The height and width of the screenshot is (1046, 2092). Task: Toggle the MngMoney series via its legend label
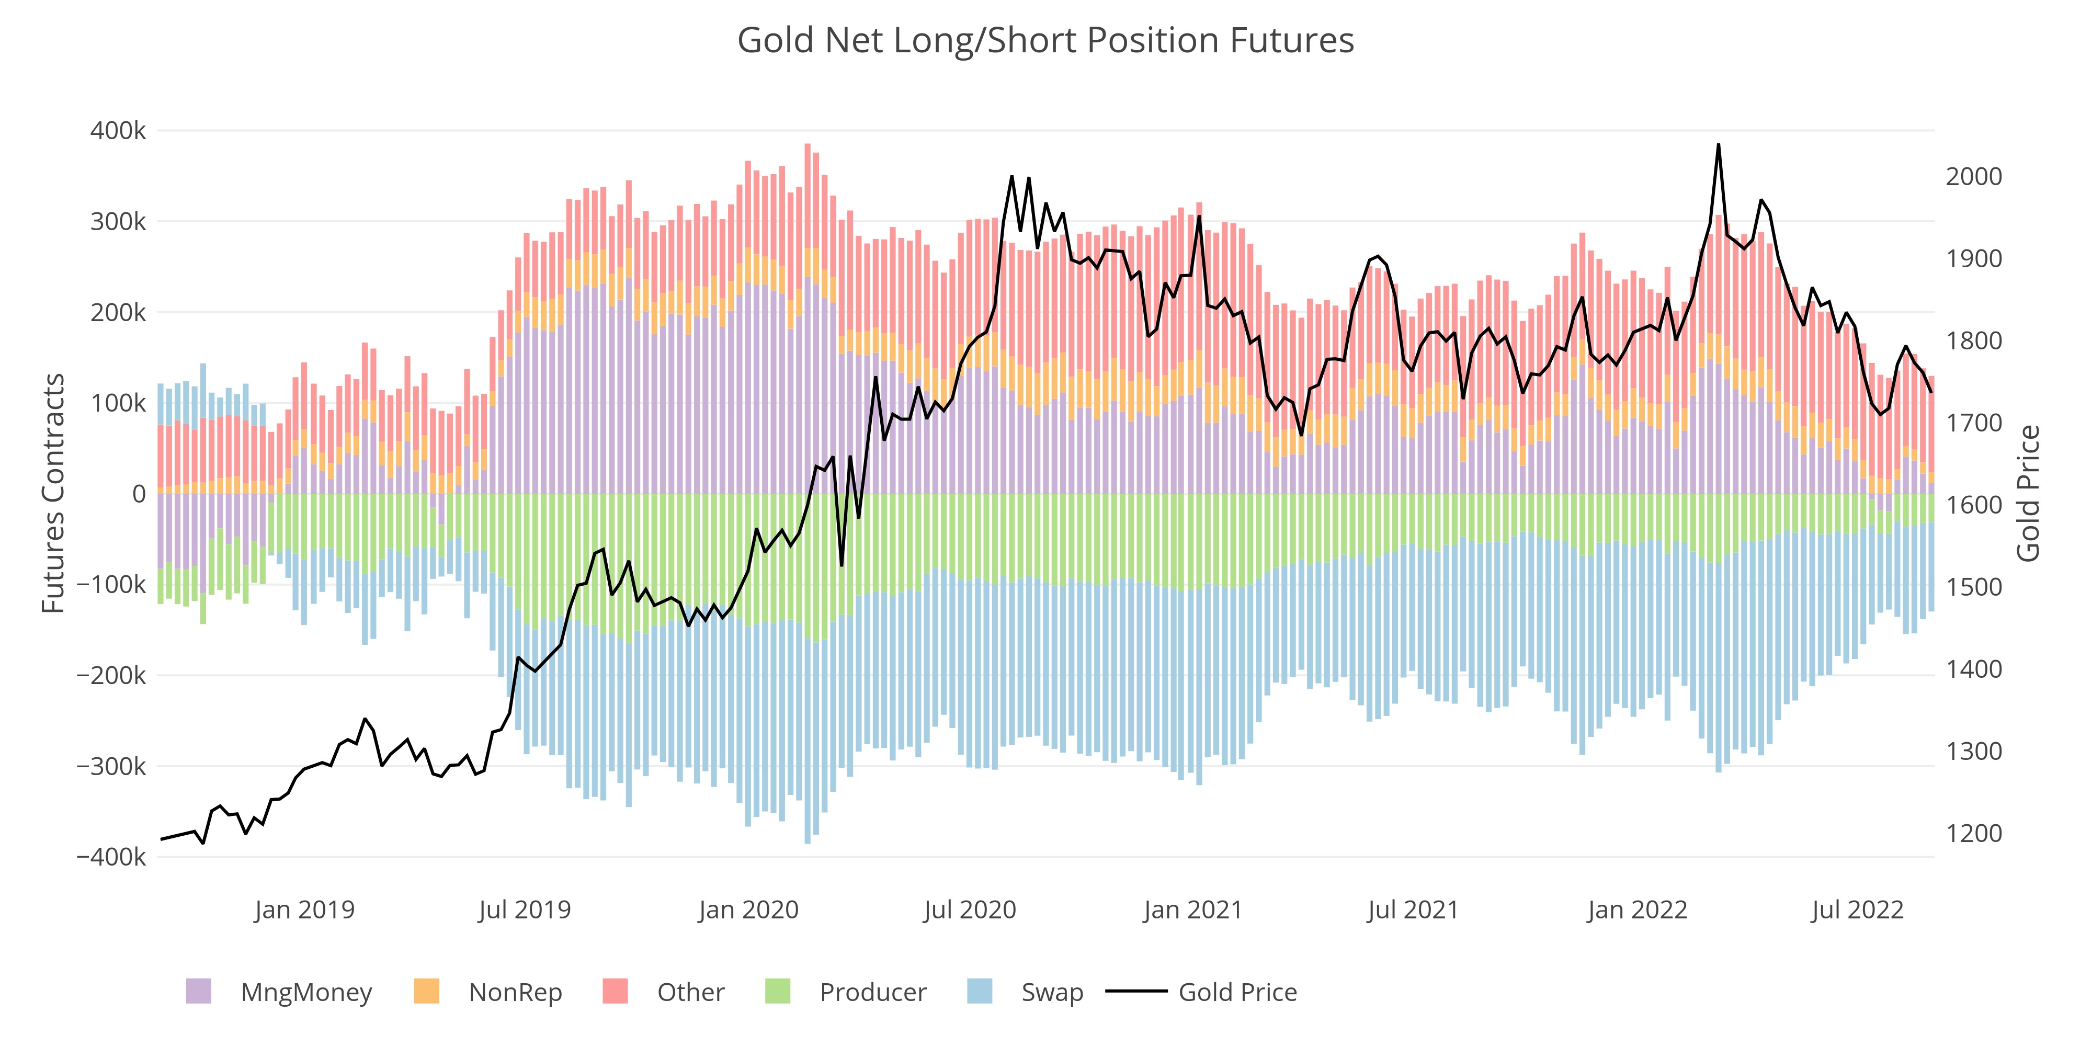(306, 993)
